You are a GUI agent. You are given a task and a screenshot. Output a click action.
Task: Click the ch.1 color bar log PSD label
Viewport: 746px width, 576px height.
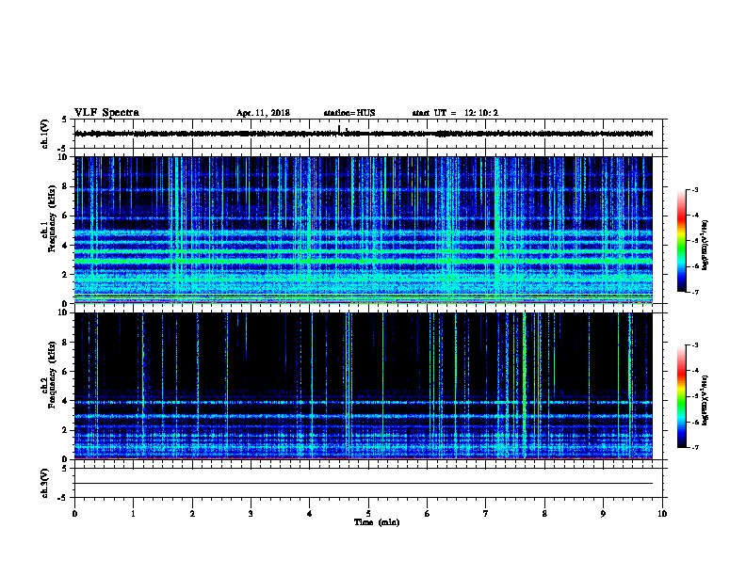(705, 245)
